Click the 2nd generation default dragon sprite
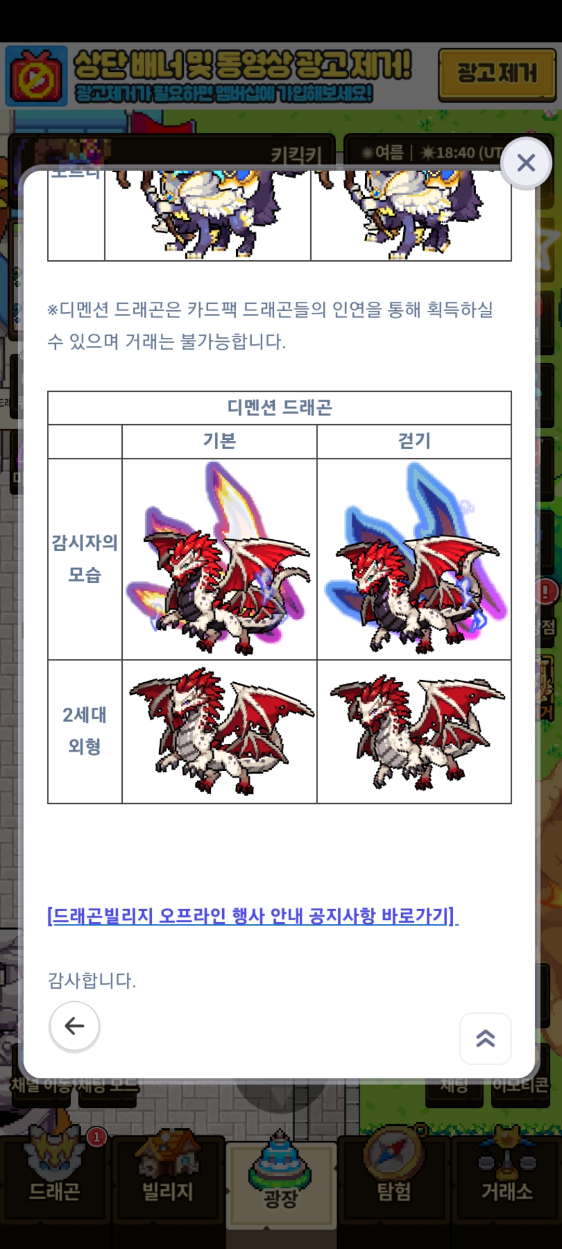Screen dimensions: 562x1249 tap(219, 732)
